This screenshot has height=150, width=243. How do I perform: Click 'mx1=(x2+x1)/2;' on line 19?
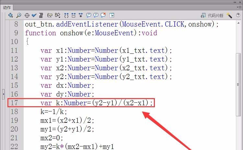pyautogui.click(x=67, y=121)
